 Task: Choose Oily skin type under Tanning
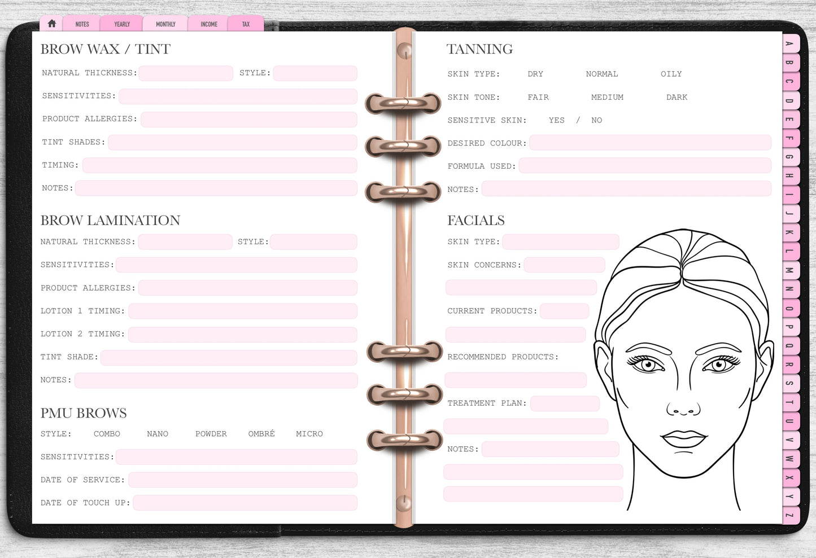coord(671,74)
